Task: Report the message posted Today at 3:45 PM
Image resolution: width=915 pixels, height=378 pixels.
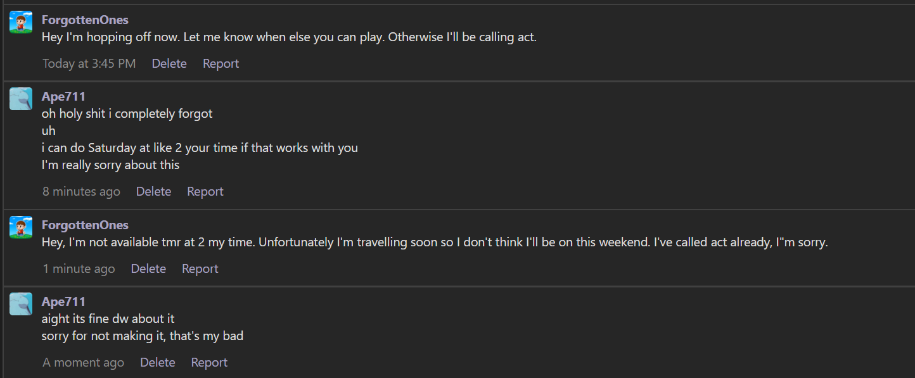Action: (x=221, y=63)
